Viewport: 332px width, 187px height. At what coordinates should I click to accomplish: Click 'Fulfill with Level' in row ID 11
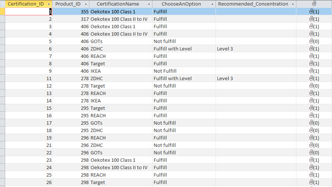tap(172, 78)
